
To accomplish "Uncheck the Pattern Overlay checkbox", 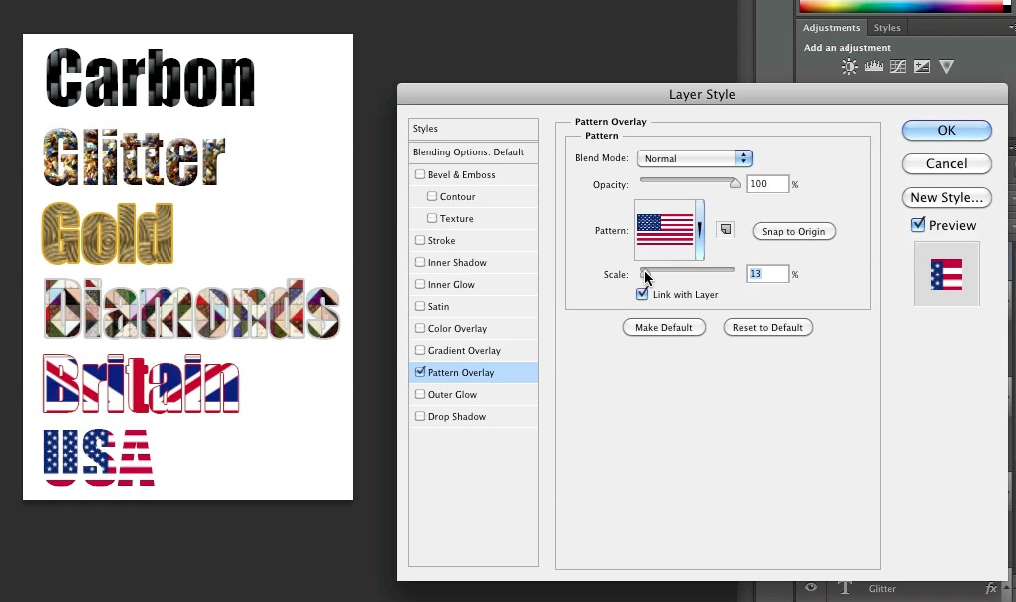I will tap(420, 372).
